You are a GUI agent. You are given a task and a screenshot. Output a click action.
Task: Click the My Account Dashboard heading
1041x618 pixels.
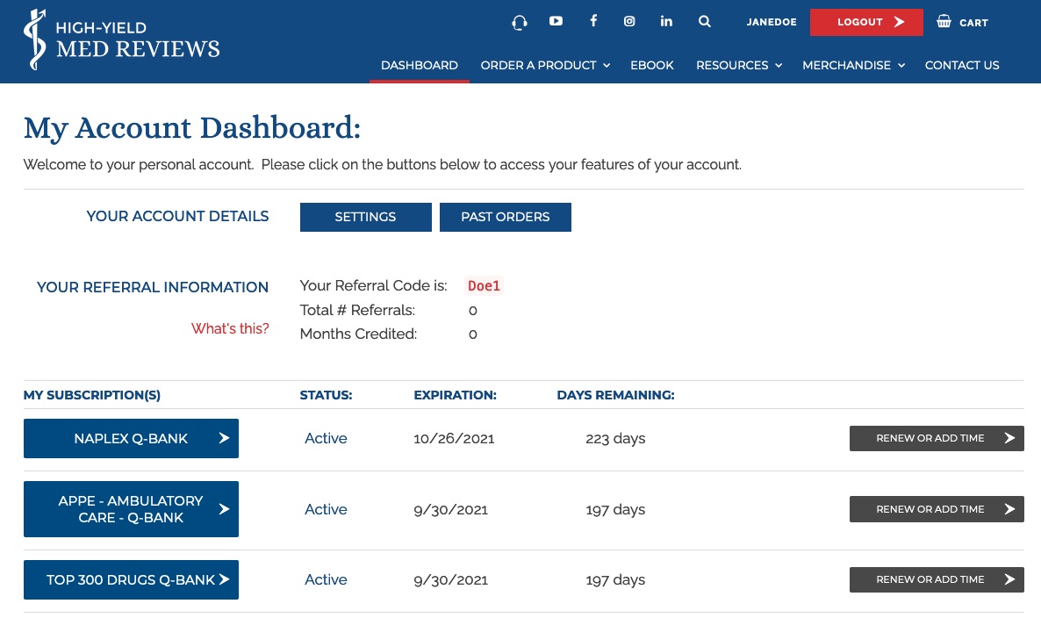(x=192, y=127)
